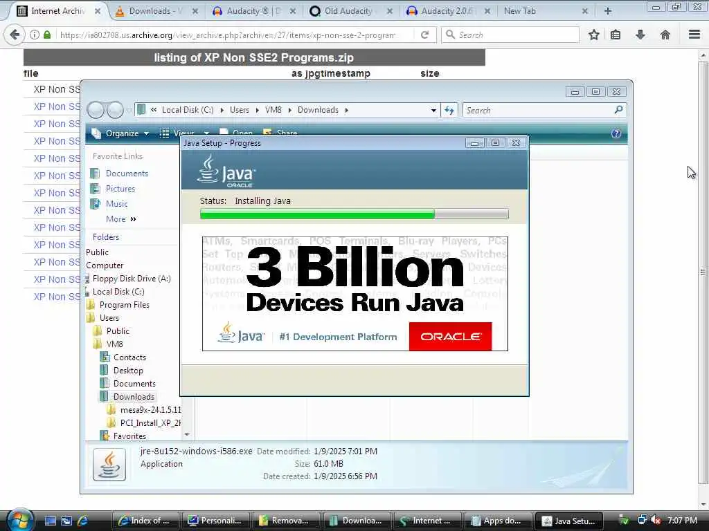Switch to Audacity 2.0 tab

click(449, 11)
